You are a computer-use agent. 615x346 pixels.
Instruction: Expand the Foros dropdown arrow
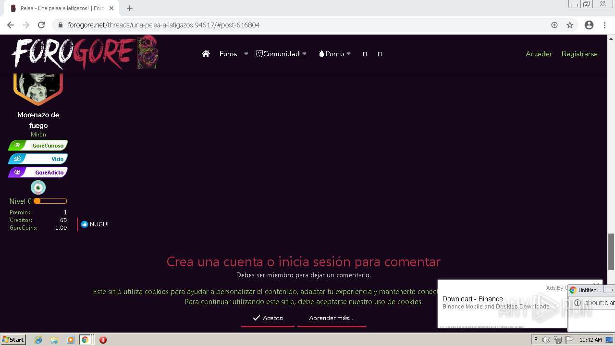click(246, 54)
